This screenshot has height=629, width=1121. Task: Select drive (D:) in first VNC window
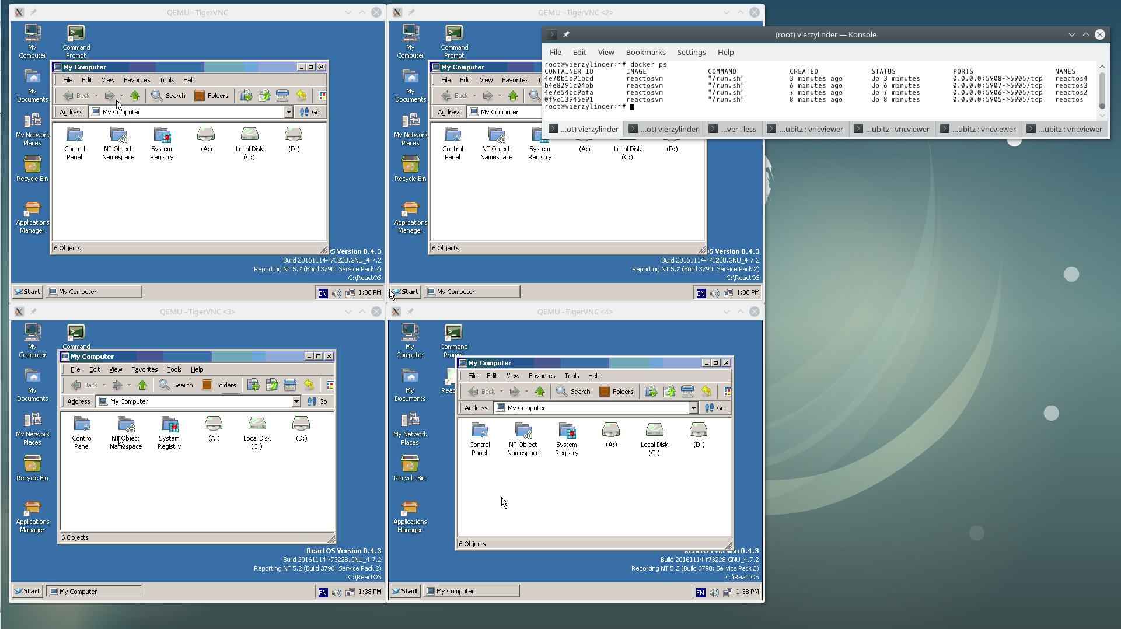[294, 140]
